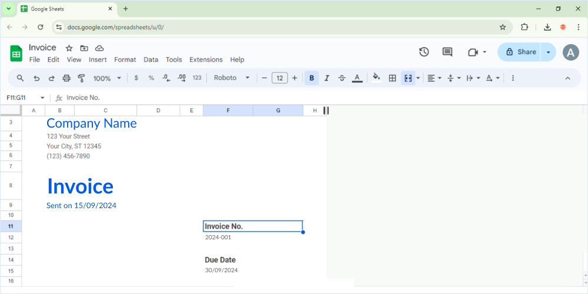Click the search menus magnifier icon
Screen dimensions: 588x294
pyautogui.click(x=21, y=78)
